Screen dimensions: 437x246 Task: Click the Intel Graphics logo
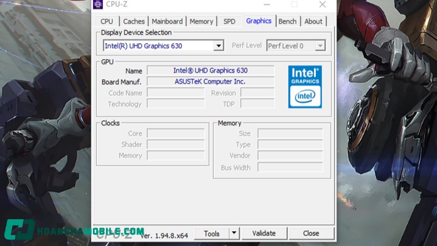pyautogui.click(x=305, y=86)
